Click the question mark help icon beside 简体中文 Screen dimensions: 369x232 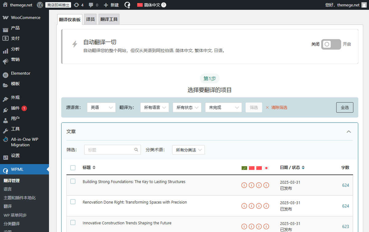pyautogui.click(x=164, y=5)
